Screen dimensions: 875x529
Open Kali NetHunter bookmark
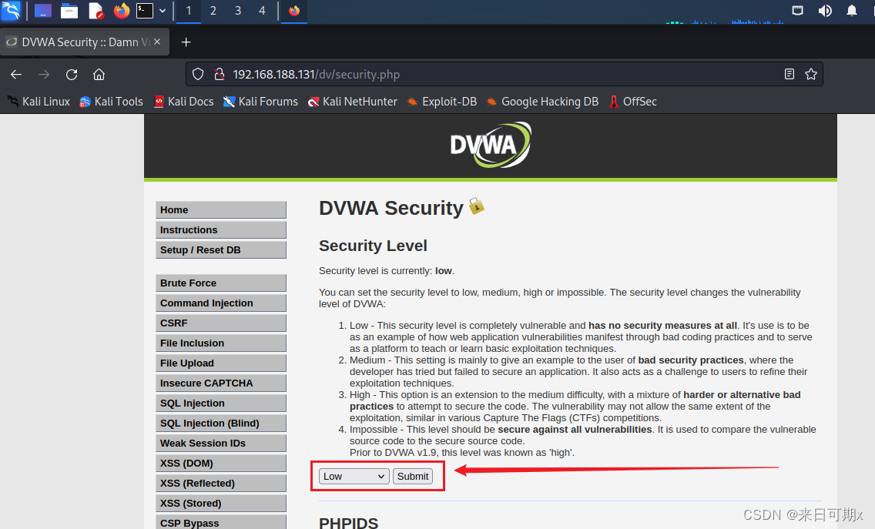pos(353,102)
